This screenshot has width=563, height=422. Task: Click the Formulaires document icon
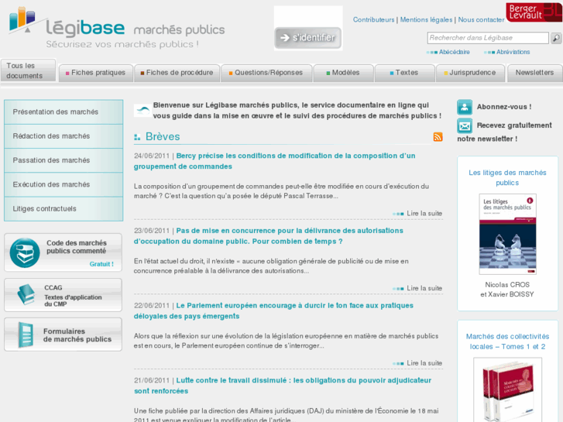(26, 335)
